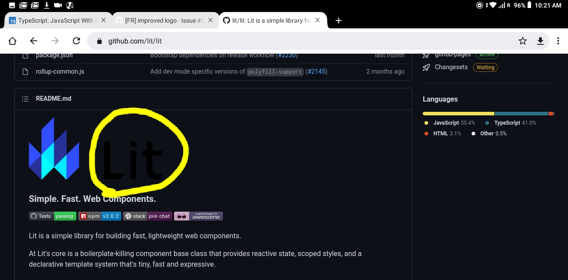Open the npm v2.0.2 badge
Viewport: 568px width, 280px height.
click(x=99, y=216)
